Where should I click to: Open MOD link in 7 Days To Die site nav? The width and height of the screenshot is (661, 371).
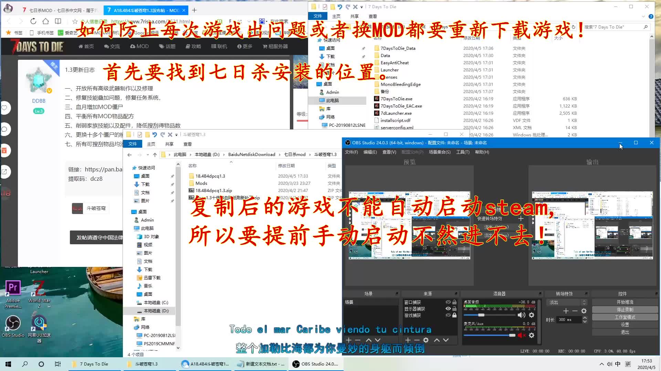click(x=139, y=46)
